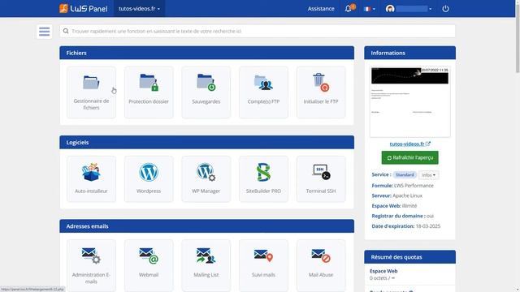
Task: Open the tutos-videos.fr domain dropdown
Action: coord(139,9)
